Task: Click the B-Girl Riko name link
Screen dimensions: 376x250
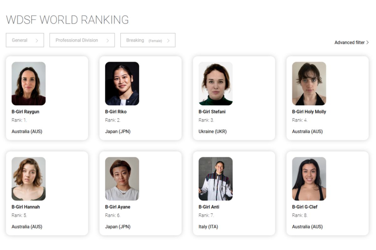Action: (116, 112)
